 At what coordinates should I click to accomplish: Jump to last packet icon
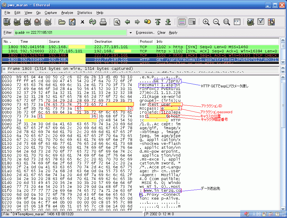(168, 22)
